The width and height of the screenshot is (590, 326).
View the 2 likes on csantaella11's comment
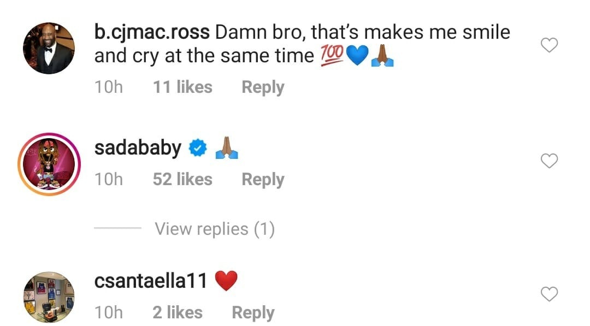[178, 312]
